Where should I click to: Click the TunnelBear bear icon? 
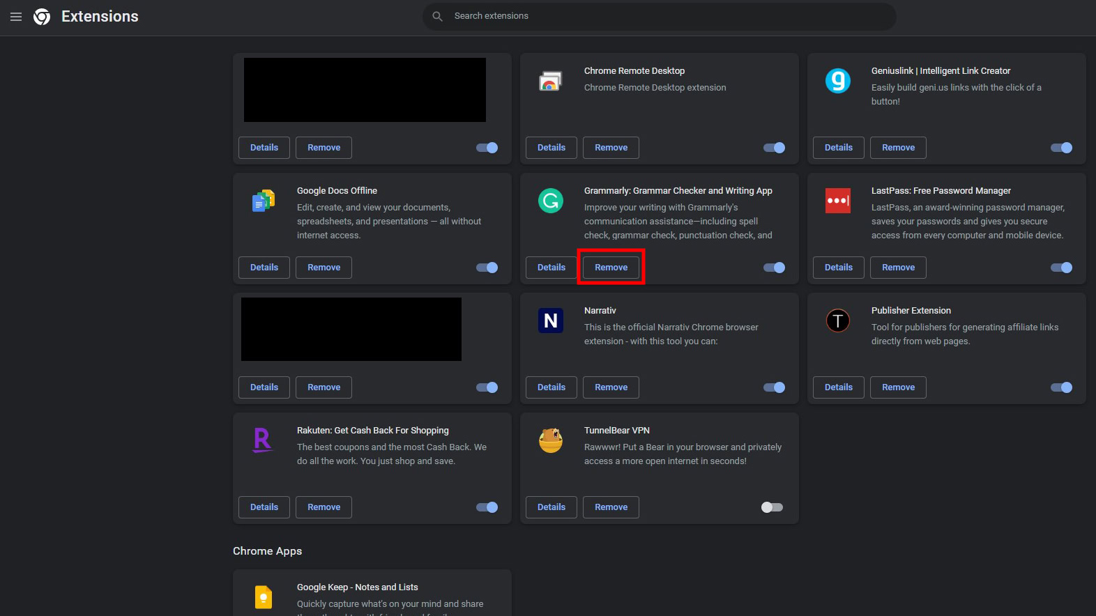pos(551,440)
